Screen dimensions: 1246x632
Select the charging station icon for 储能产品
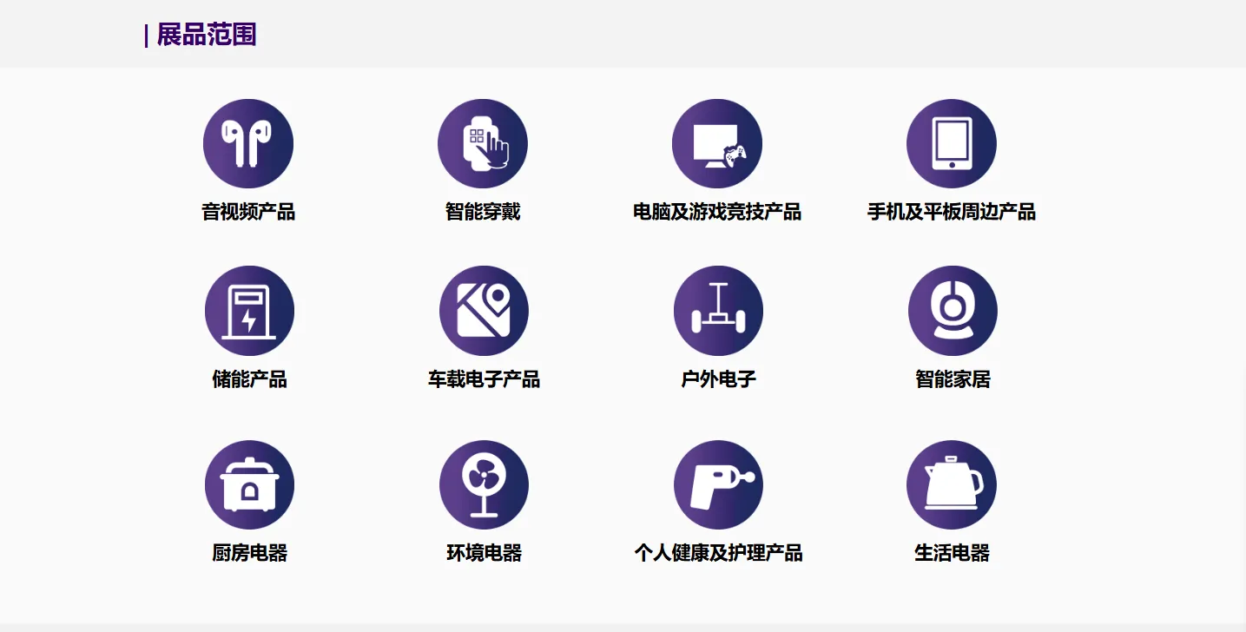249,311
